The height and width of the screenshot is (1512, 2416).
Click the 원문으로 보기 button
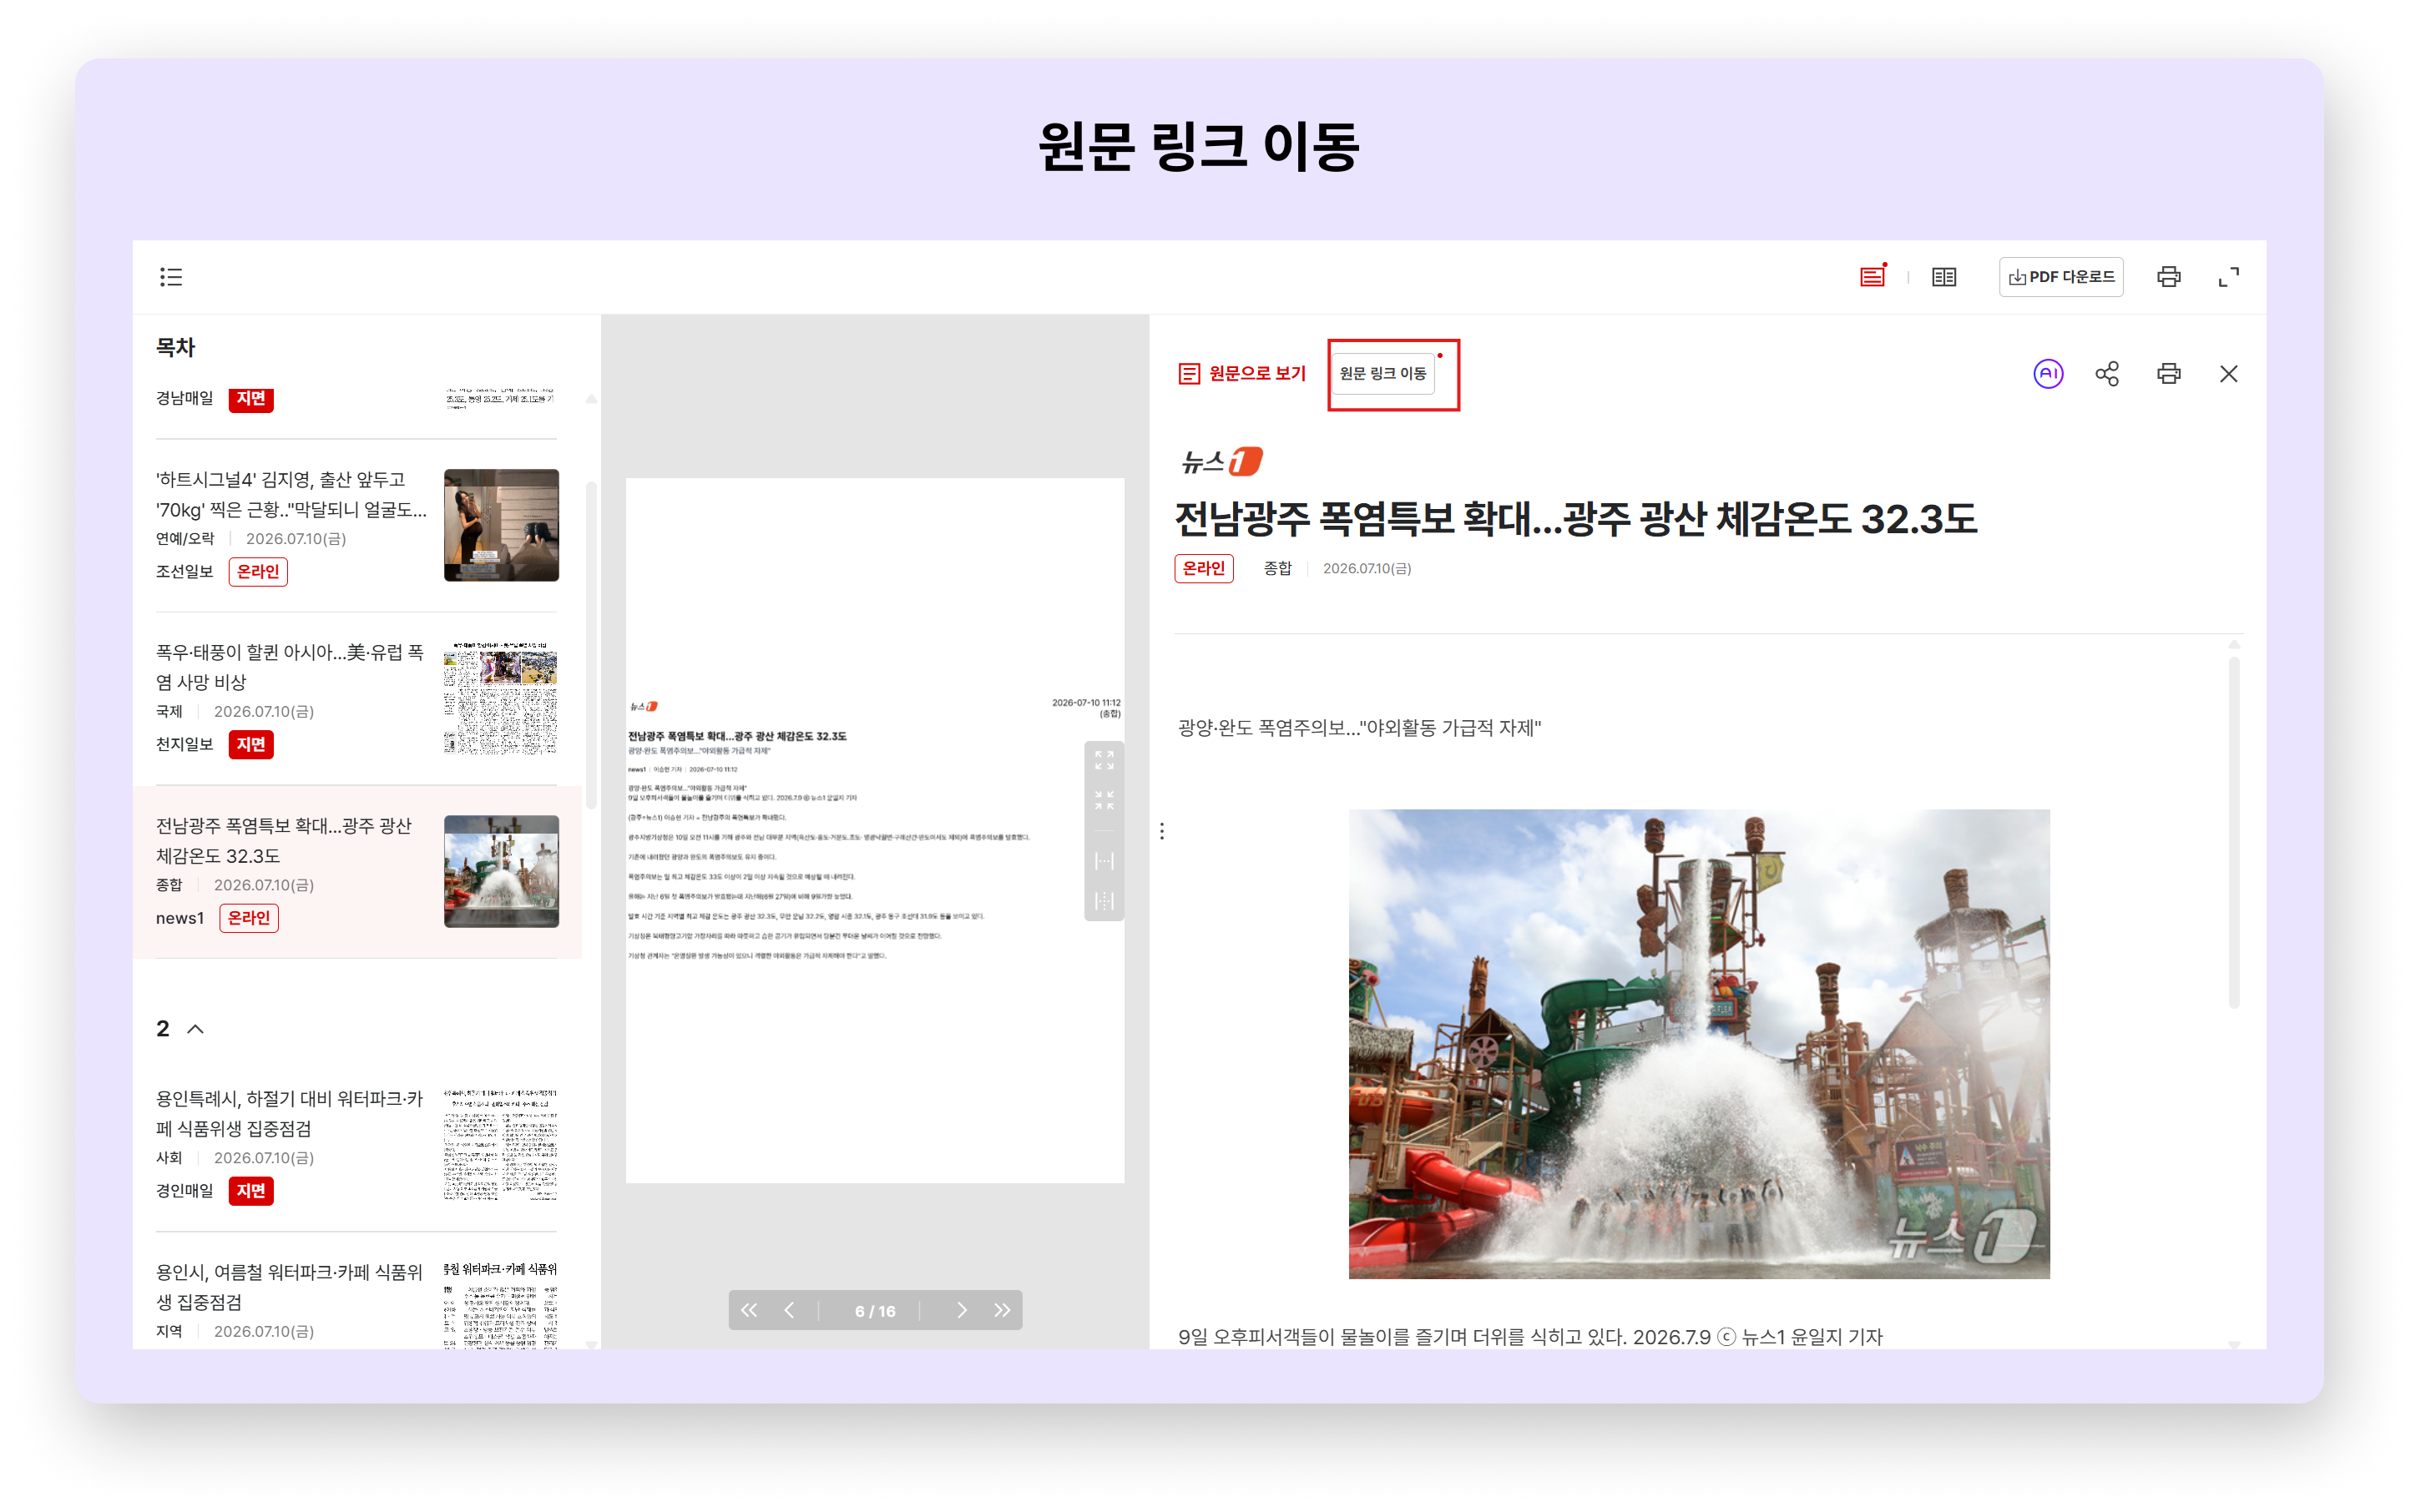pos(1241,373)
